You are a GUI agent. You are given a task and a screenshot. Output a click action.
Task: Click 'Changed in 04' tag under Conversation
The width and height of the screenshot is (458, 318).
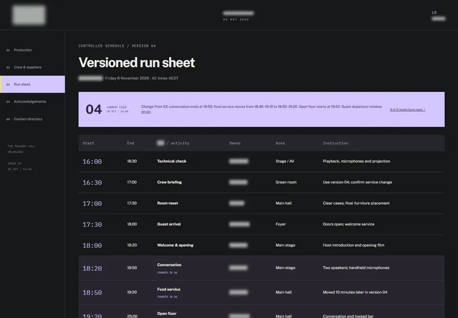coord(167,273)
